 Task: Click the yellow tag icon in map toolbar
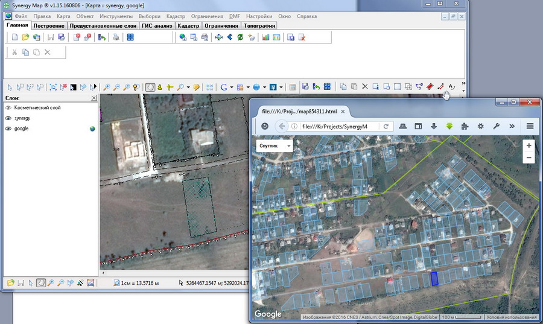pyautogui.click(x=196, y=87)
